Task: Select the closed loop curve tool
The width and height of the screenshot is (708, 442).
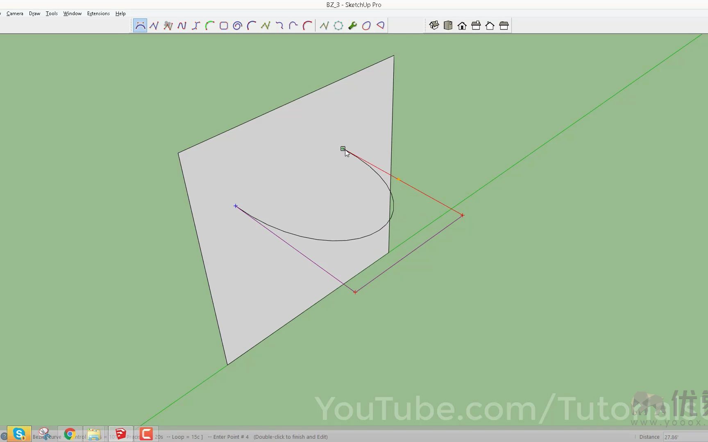Action: (x=366, y=26)
